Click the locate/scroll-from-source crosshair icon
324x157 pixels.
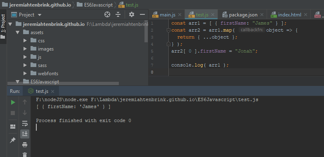pos(107,14)
